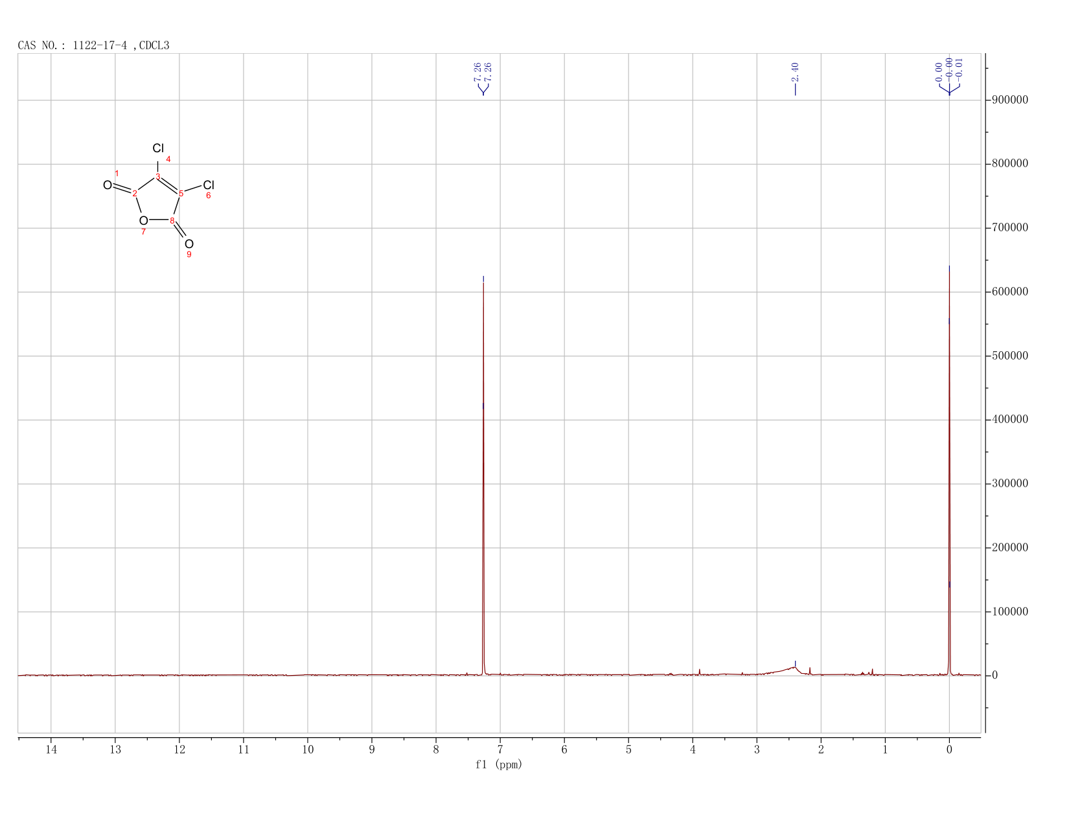Click the carbonyl O atom labeled 1
Image resolution: width=1069 pixels, height=826 pixels.
[108, 186]
